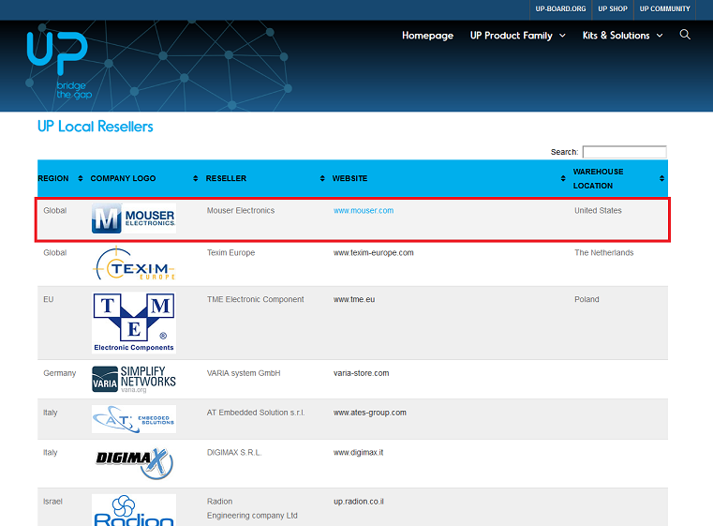This screenshot has height=526, width=713.
Task: Click Global region in Texim row
Action: 54,252
